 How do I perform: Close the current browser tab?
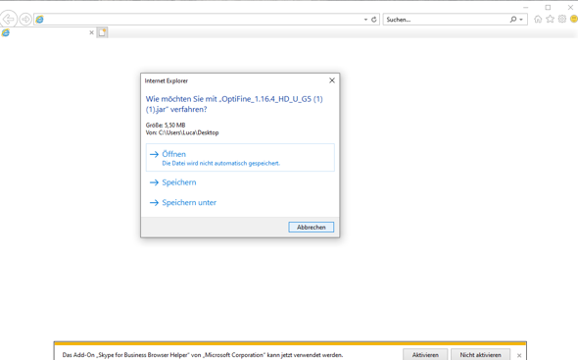click(92, 32)
